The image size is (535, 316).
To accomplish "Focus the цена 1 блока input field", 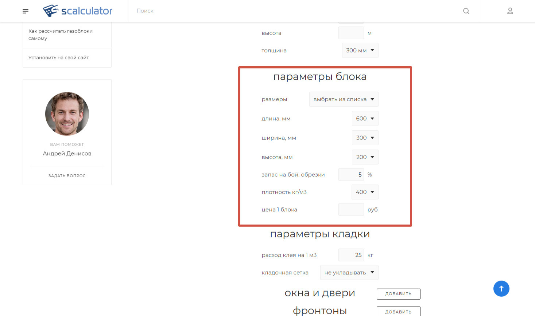I will pos(351,209).
